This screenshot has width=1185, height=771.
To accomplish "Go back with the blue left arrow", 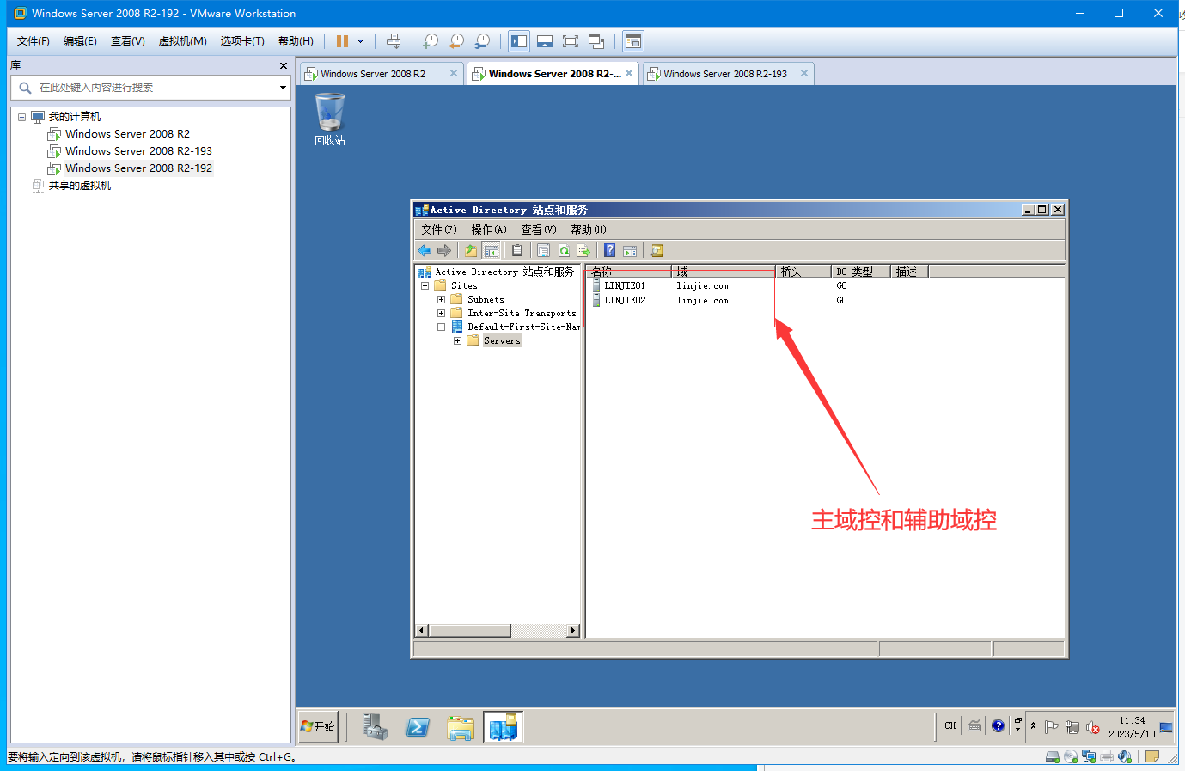I will tap(425, 250).
